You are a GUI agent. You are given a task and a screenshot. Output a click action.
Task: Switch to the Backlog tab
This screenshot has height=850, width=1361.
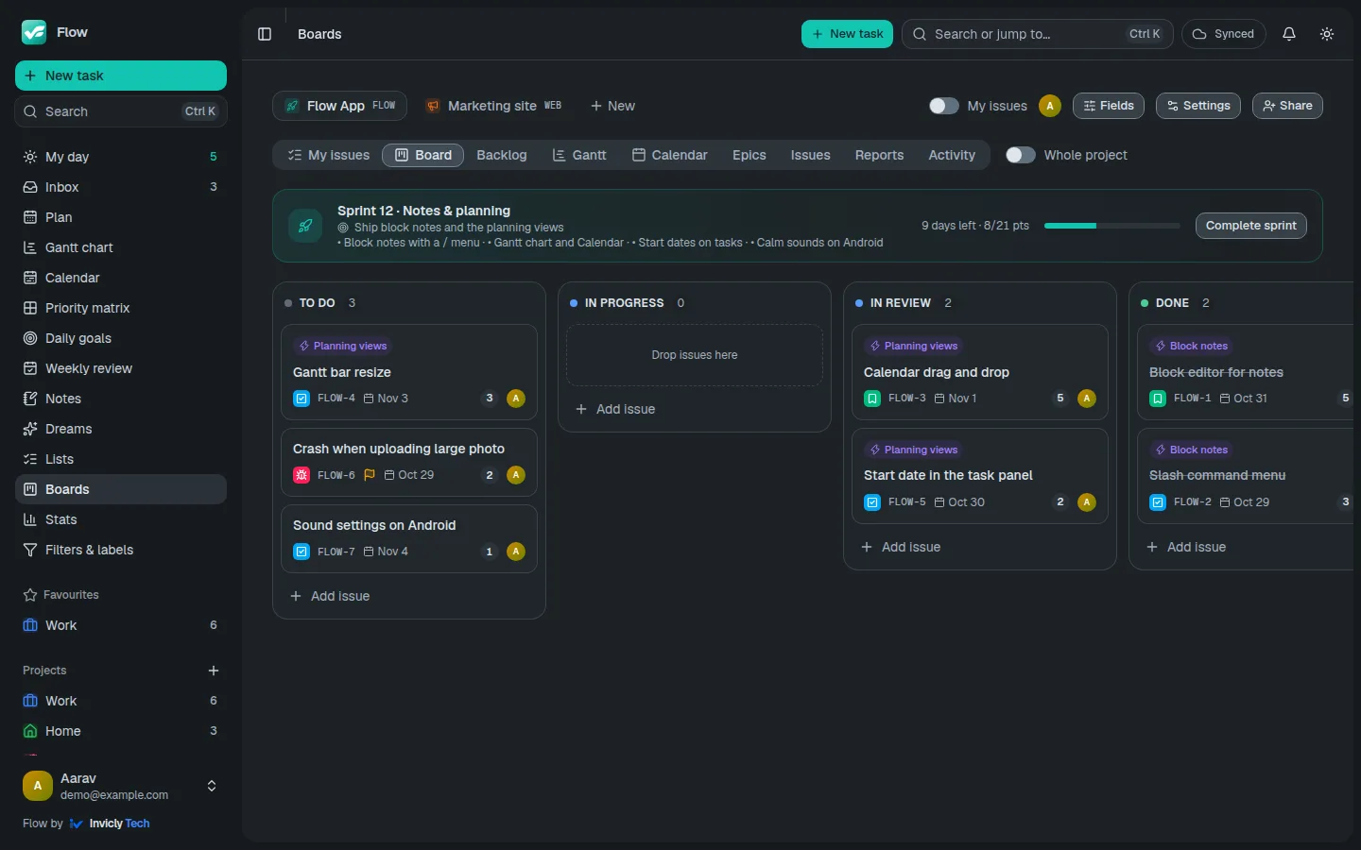pyautogui.click(x=502, y=155)
